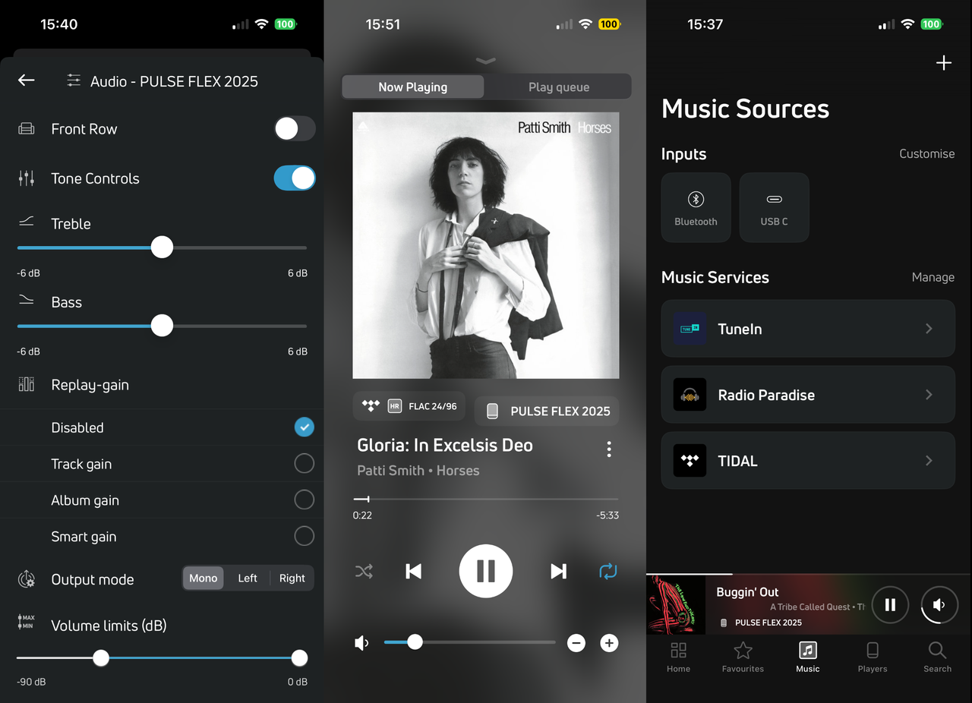Viewport: 972px width, 703px height.
Task: Select the USB C input
Action: coord(774,207)
